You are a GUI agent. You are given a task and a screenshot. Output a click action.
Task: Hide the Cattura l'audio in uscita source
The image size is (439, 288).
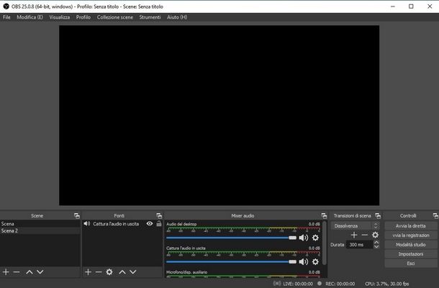point(150,224)
